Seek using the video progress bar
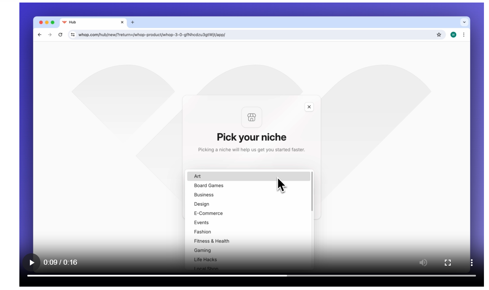 [x=251, y=276]
